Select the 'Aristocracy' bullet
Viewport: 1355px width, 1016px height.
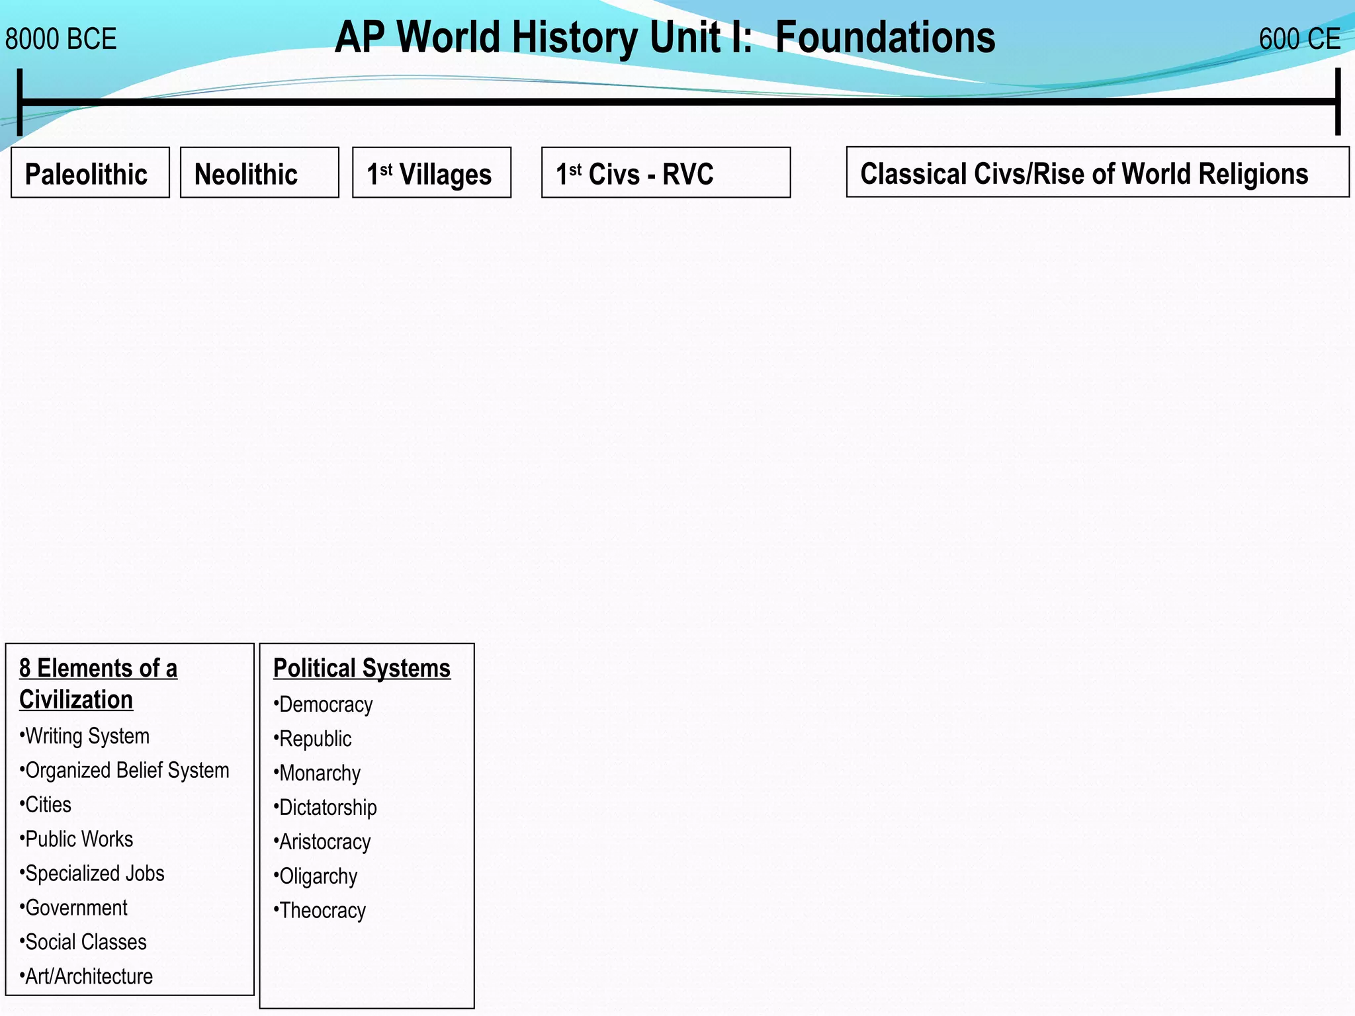tap(322, 843)
